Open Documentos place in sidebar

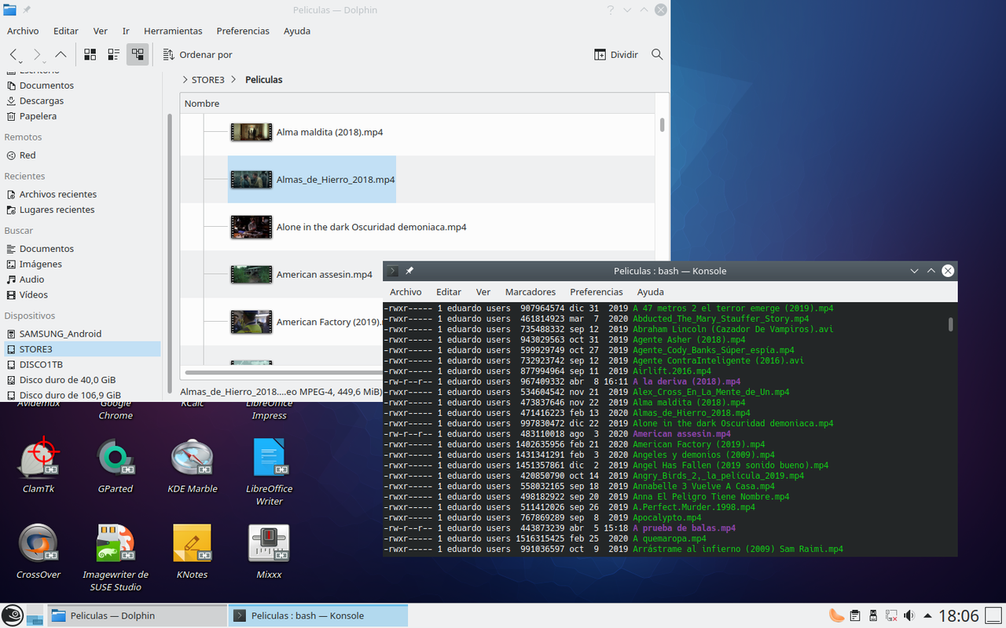pos(46,85)
